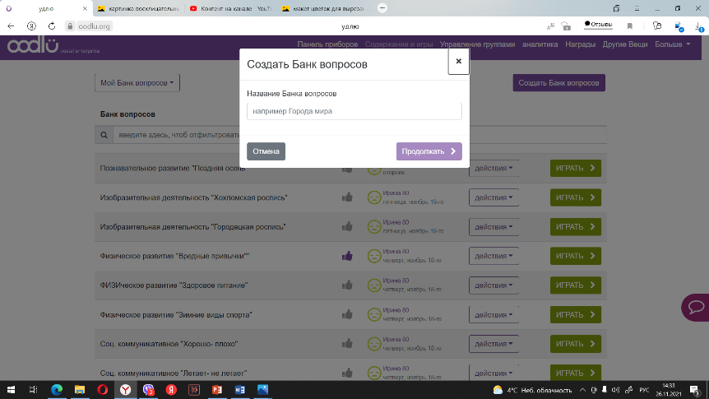This screenshot has height=399, width=709.
Task: Click the Название Банка вопросов text field
Action: [354, 111]
